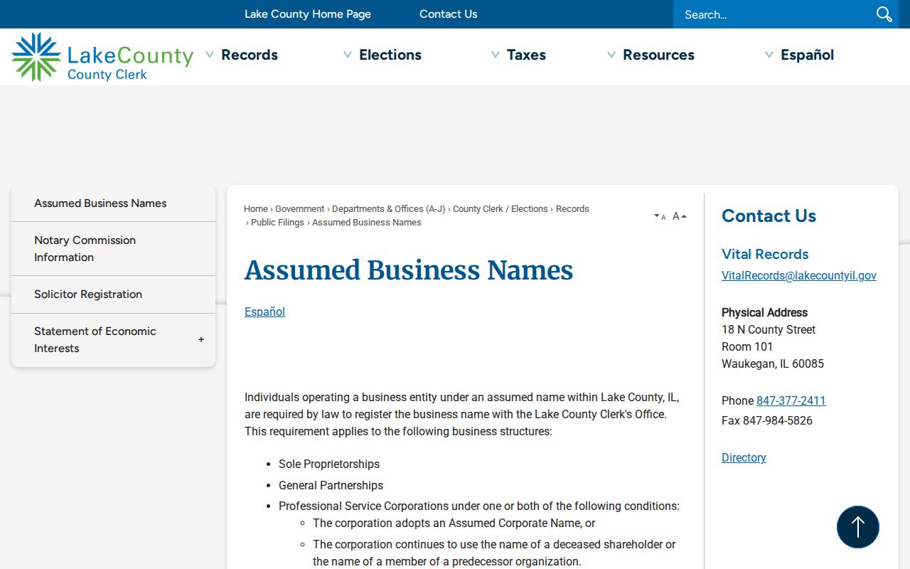Viewport: 910px width, 569px height.
Task: Click the 'Sole Proprietorships' list item
Action: point(329,464)
